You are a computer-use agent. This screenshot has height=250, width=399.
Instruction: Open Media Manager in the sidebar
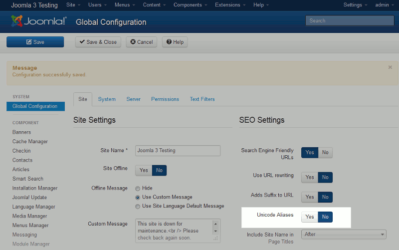pos(29,216)
